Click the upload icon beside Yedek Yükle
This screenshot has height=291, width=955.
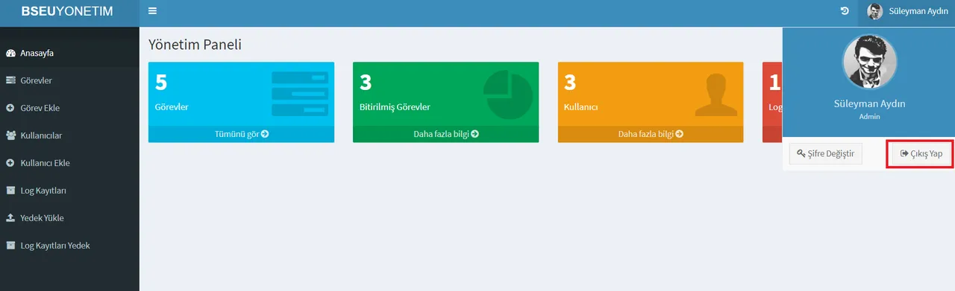pyautogui.click(x=10, y=218)
